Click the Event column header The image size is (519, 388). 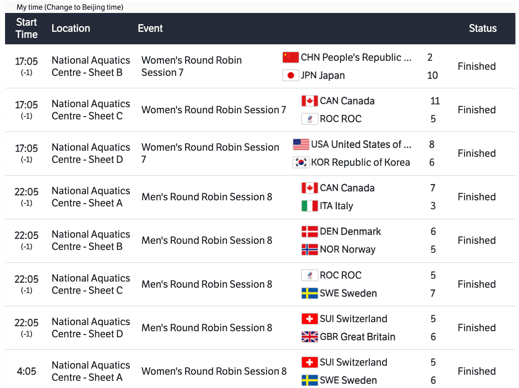(x=150, y=28)
